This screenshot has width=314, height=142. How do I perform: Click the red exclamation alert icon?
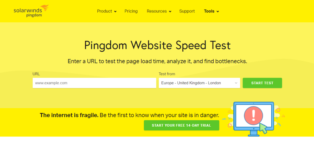click(x=254, y=115)
